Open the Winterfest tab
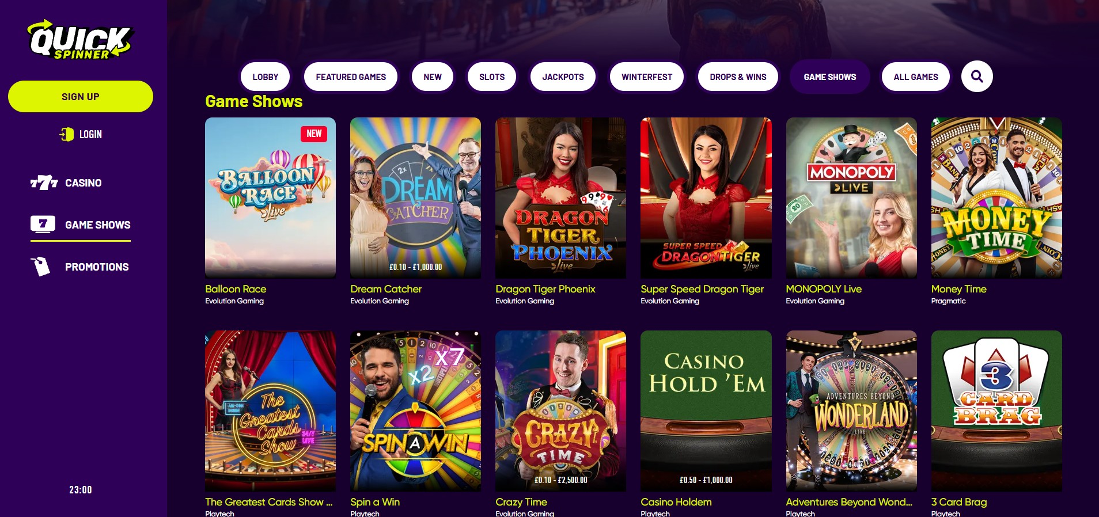 pos(647,77)
